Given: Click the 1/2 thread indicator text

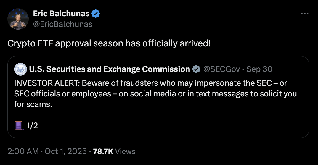Looking at the screenshot, I should click(x=32, y=126).
